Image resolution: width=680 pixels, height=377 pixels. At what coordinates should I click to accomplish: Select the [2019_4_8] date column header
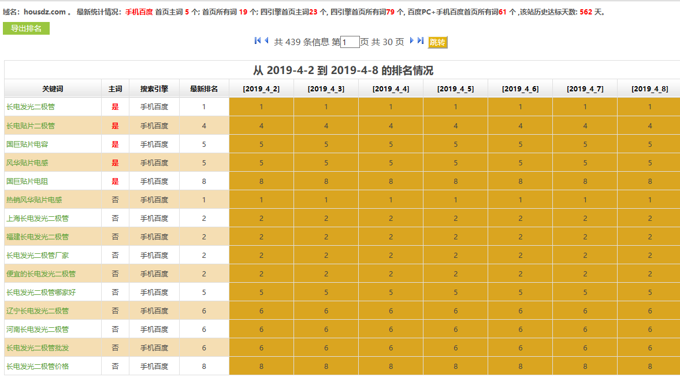pos(649,88)
